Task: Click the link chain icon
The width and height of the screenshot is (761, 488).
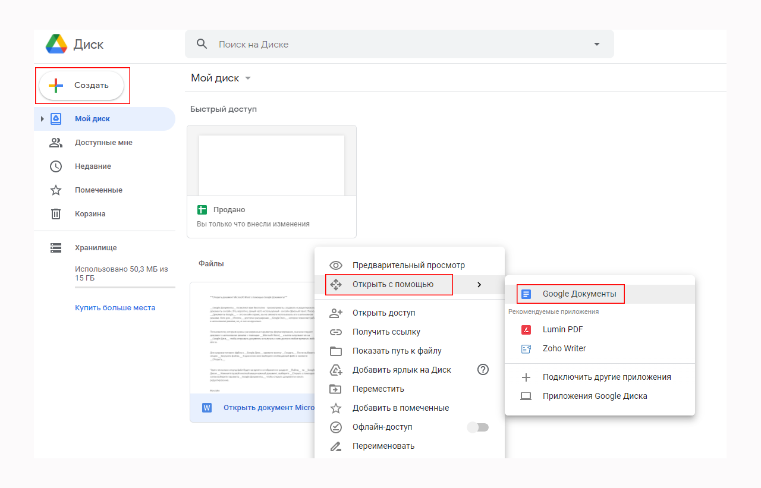Action: pyautogui.click(x=336, y=332)
